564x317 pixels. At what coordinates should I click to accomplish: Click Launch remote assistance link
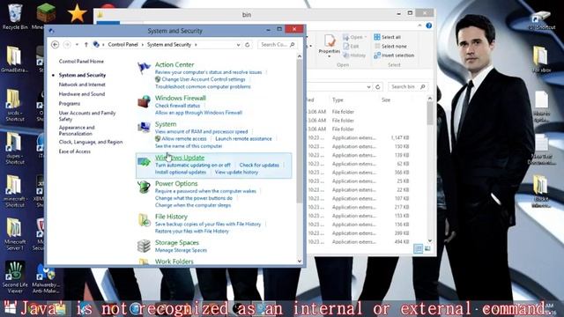point(243,139)
